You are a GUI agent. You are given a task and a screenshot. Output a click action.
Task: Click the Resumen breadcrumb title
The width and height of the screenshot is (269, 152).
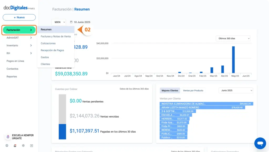(x=82, y=9)
